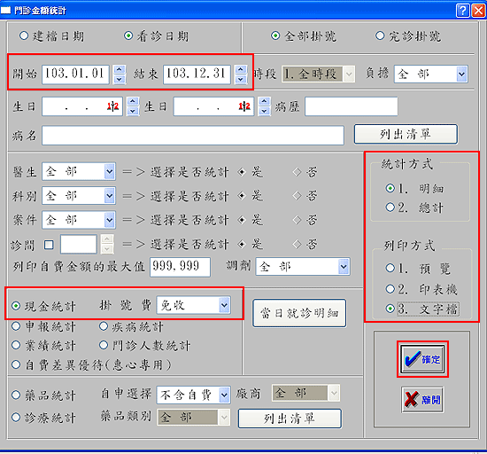The height and width of the screenshot is (454, 487).
Task: Click the help question mark icon in title bar
Action: coord(462,11)
